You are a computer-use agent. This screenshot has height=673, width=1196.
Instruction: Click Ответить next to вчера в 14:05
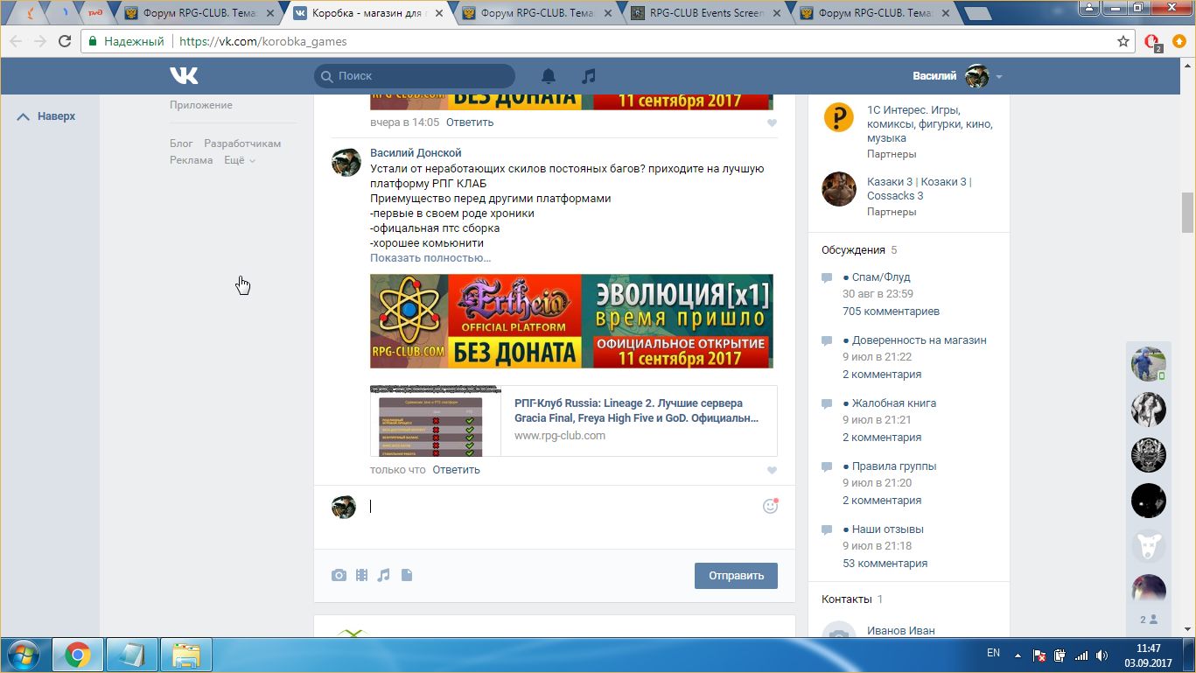(x=470, y=123)
